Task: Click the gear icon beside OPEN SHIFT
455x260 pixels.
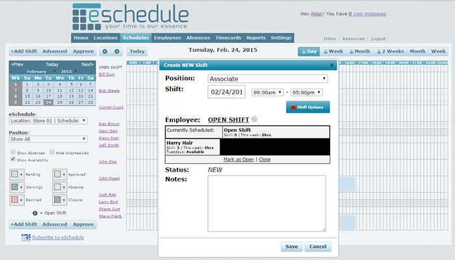Action: tap(254, 119)
